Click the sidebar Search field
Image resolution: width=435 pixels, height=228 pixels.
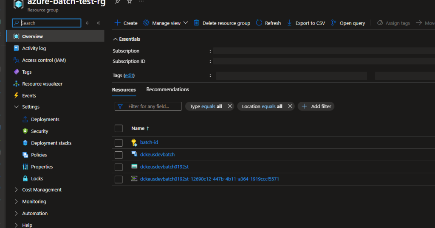(47, 23)
